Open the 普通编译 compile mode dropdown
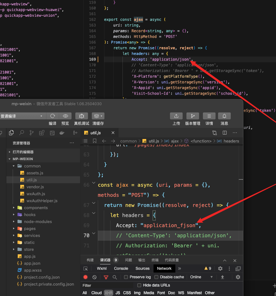The image size is (276, 296). coord(22,116)
